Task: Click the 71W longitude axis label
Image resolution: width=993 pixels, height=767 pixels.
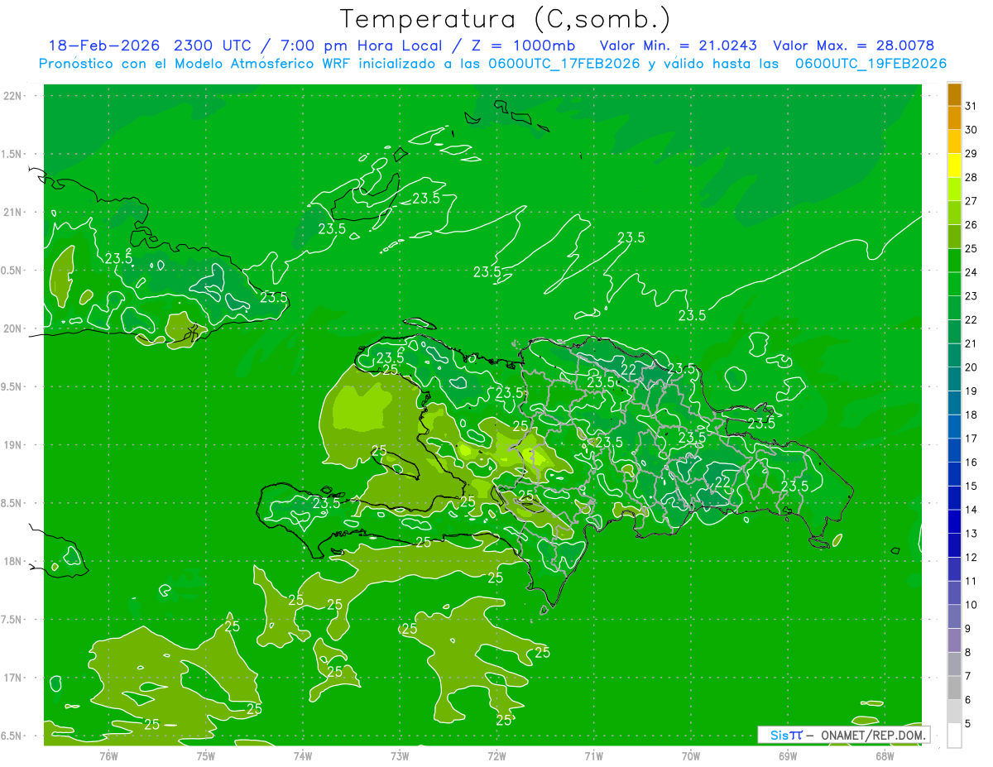Action: 593,756
